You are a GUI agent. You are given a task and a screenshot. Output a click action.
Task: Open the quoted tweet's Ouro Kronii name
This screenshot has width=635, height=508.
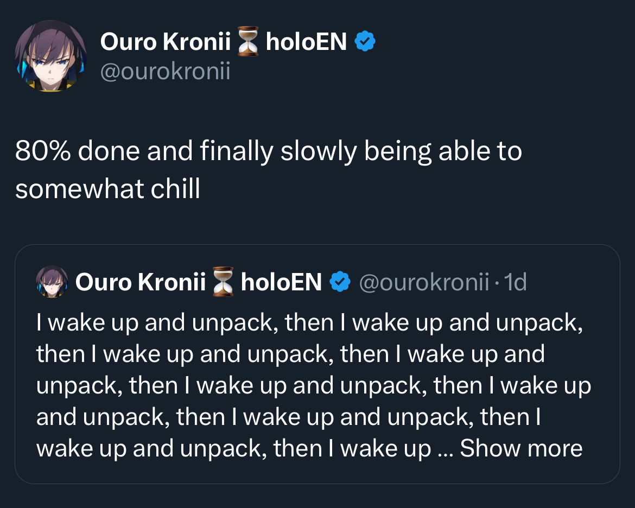(x=141, y=282)
